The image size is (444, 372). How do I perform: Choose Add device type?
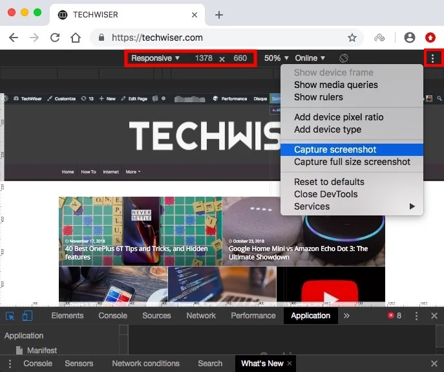[x=352, y=129]
